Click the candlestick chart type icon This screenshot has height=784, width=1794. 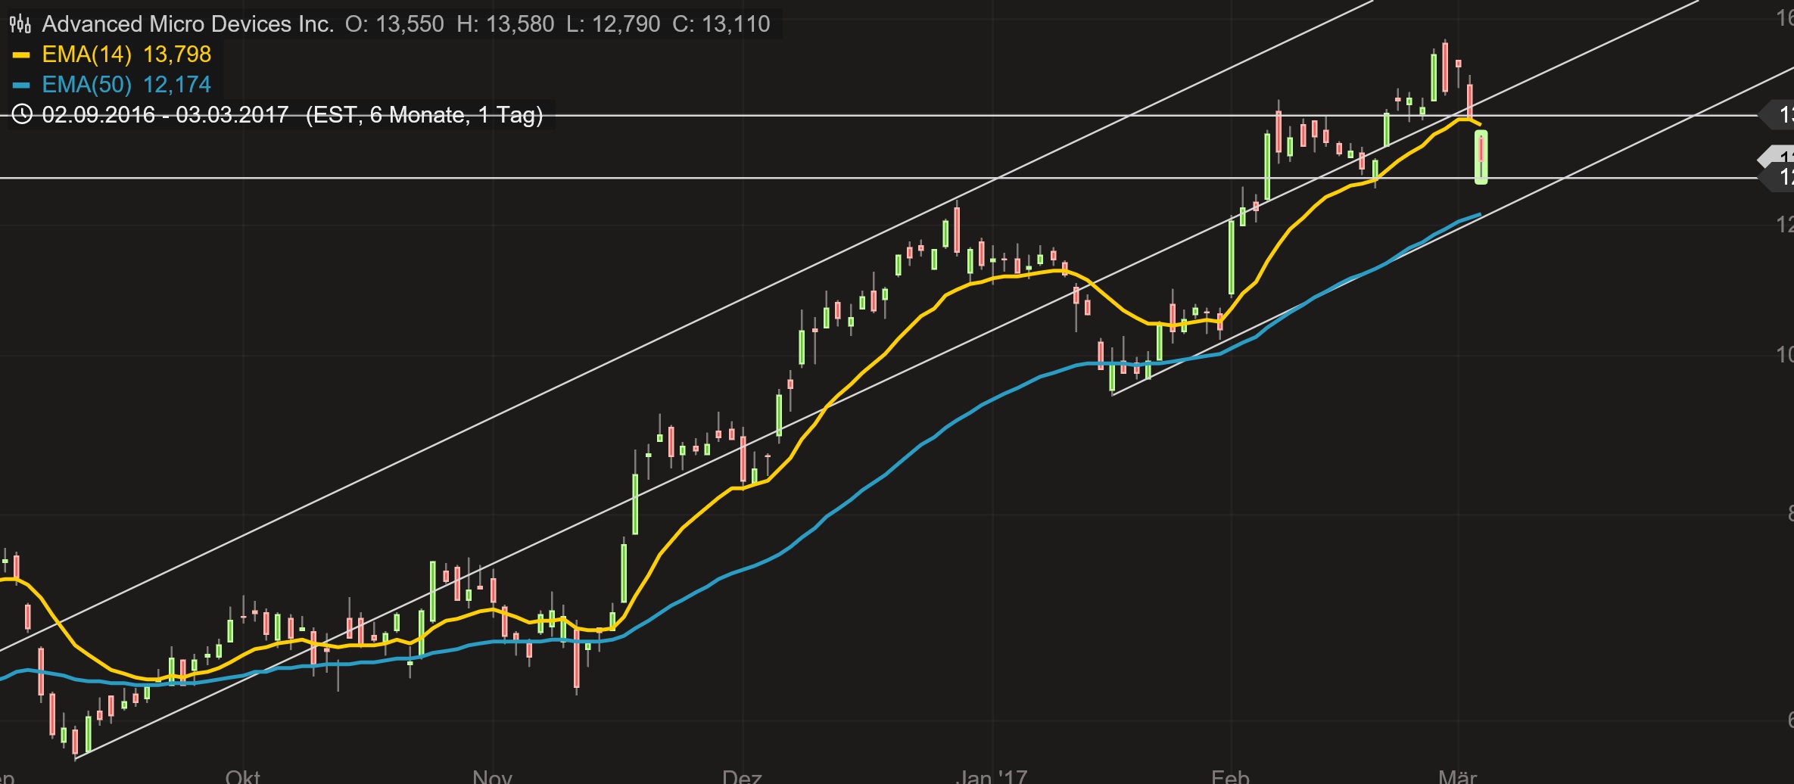(x=20, y=24)
